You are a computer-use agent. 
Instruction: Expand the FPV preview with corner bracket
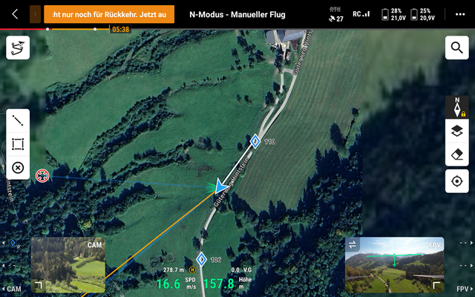436,285
